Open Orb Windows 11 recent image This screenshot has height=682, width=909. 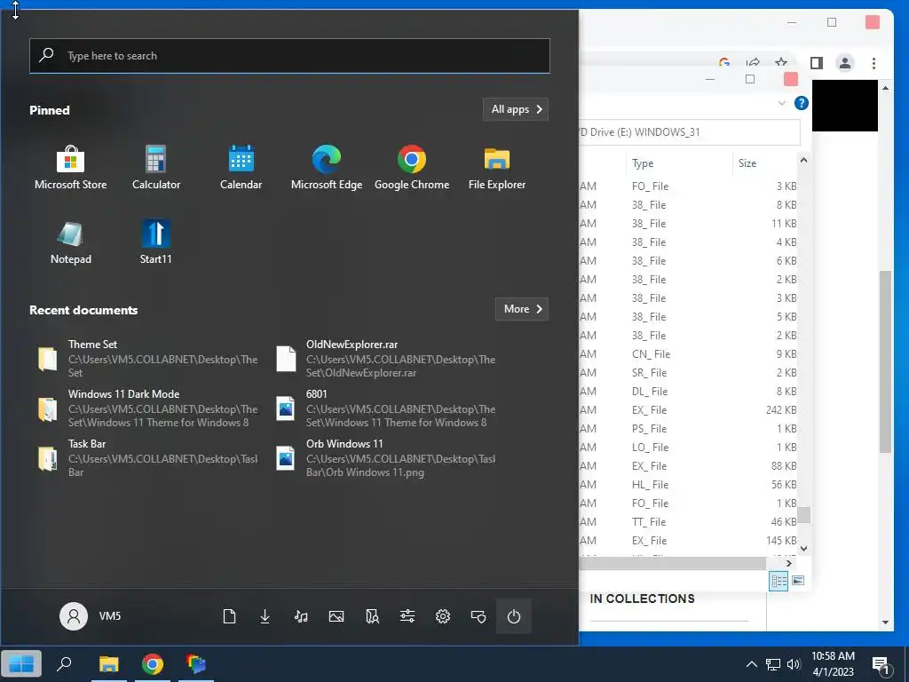(386, 458)
